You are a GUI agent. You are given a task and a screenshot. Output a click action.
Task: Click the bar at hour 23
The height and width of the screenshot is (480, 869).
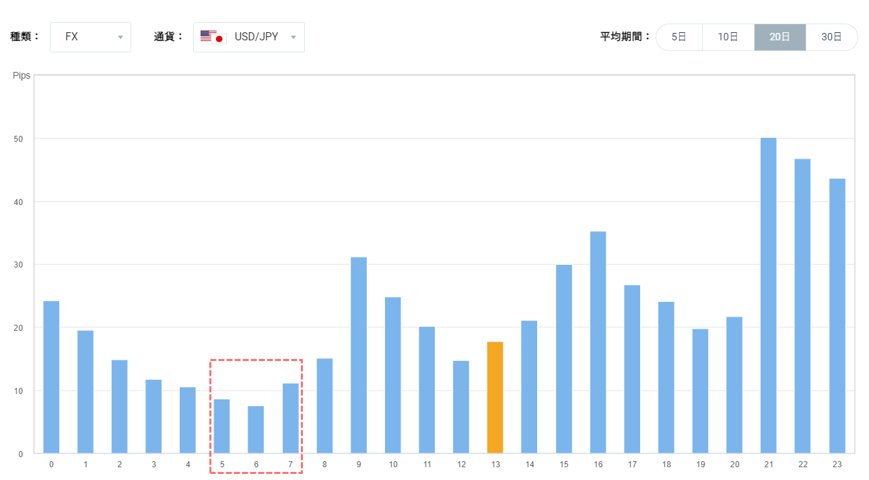pos(837,316)
